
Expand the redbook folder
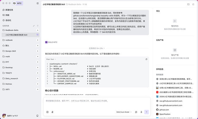(x=7, y=40)
